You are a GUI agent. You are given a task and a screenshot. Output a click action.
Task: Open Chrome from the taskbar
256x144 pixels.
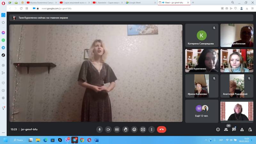(82, 140)
